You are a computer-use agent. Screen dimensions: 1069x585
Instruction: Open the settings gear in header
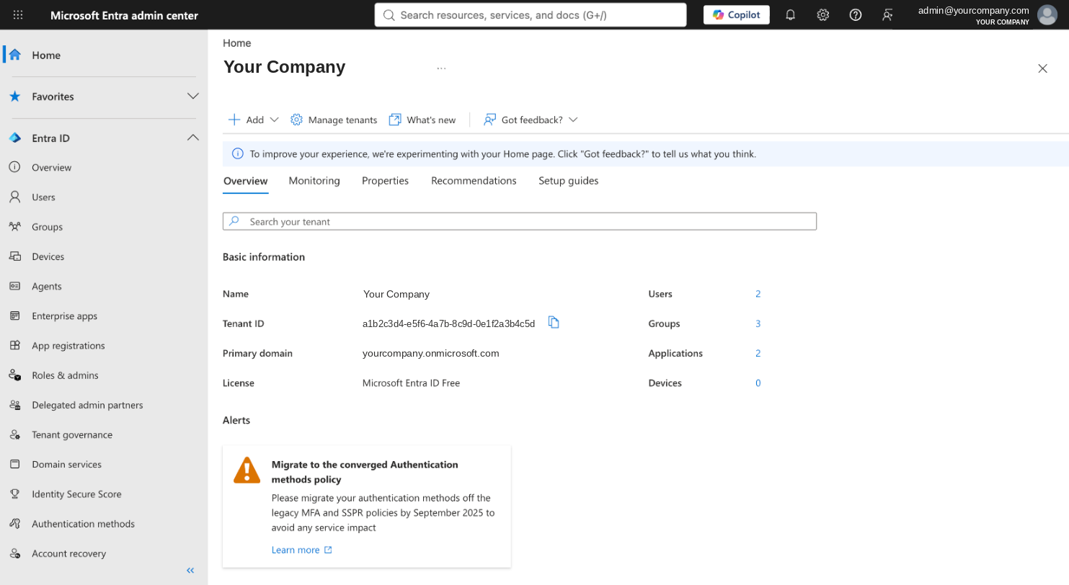coord(822,15)
